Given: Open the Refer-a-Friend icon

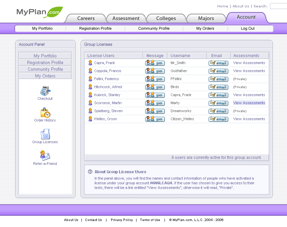Looking at the screenshot, I should (x=45, y=156).
